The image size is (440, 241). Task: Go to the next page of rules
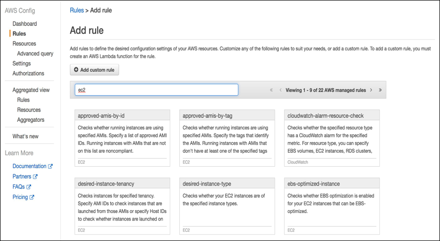pyautogui.click(x=371, y=90)
